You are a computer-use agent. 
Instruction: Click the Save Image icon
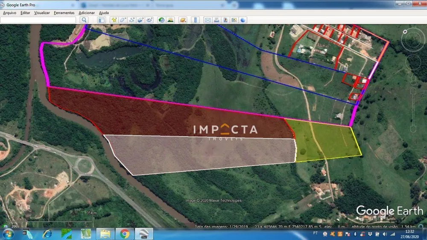coord(225,20)
